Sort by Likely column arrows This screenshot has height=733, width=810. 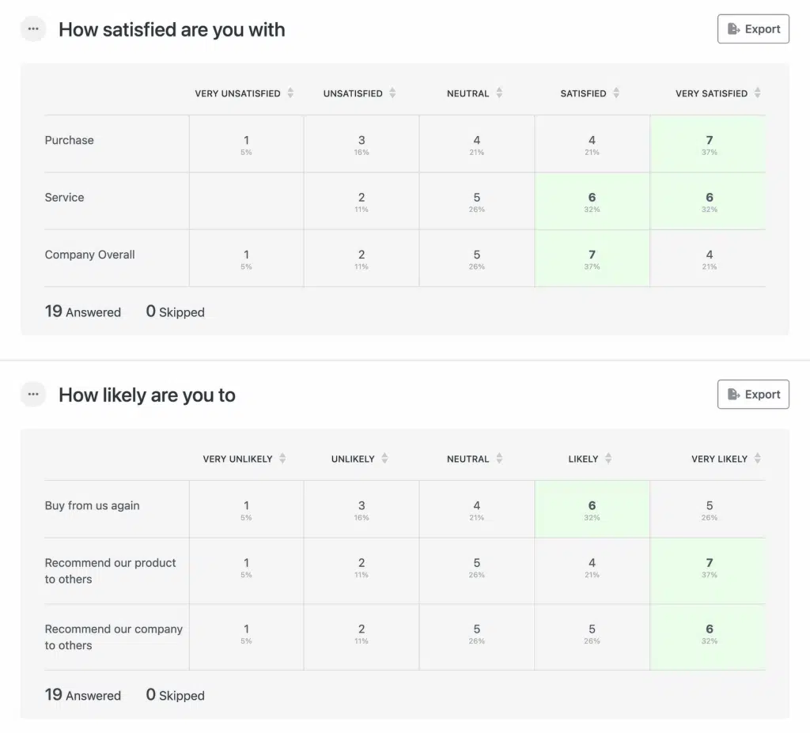608,458
